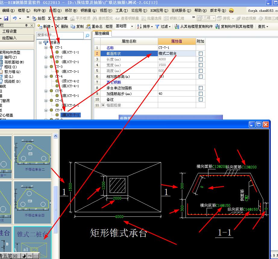
Task: Close the left navigation panel with X
Action: [32, 25]
